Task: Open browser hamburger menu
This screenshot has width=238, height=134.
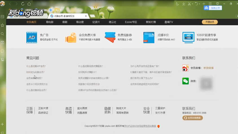Action: tap(210, 4)
